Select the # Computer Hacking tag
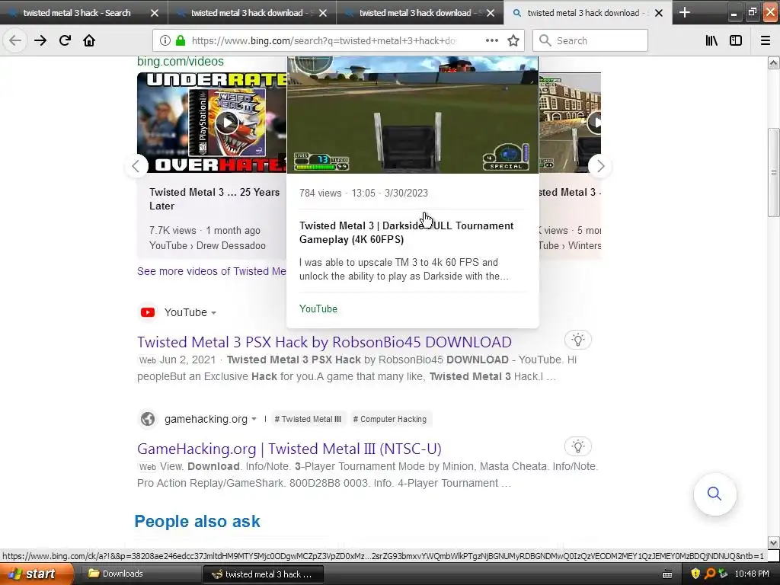Viewport: 780px width, 585px height. click(389, 419)
